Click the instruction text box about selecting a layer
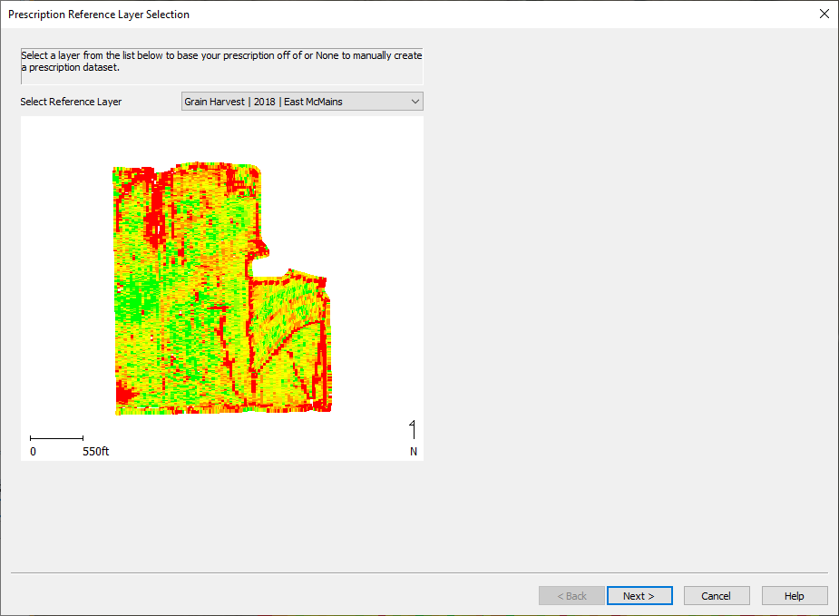 point(222,66)
